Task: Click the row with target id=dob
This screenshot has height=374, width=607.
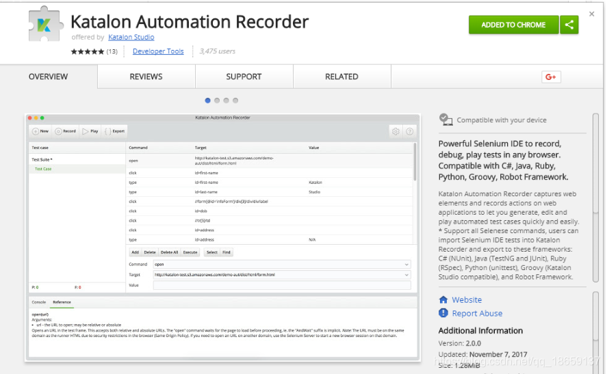Action: point(270,211)
